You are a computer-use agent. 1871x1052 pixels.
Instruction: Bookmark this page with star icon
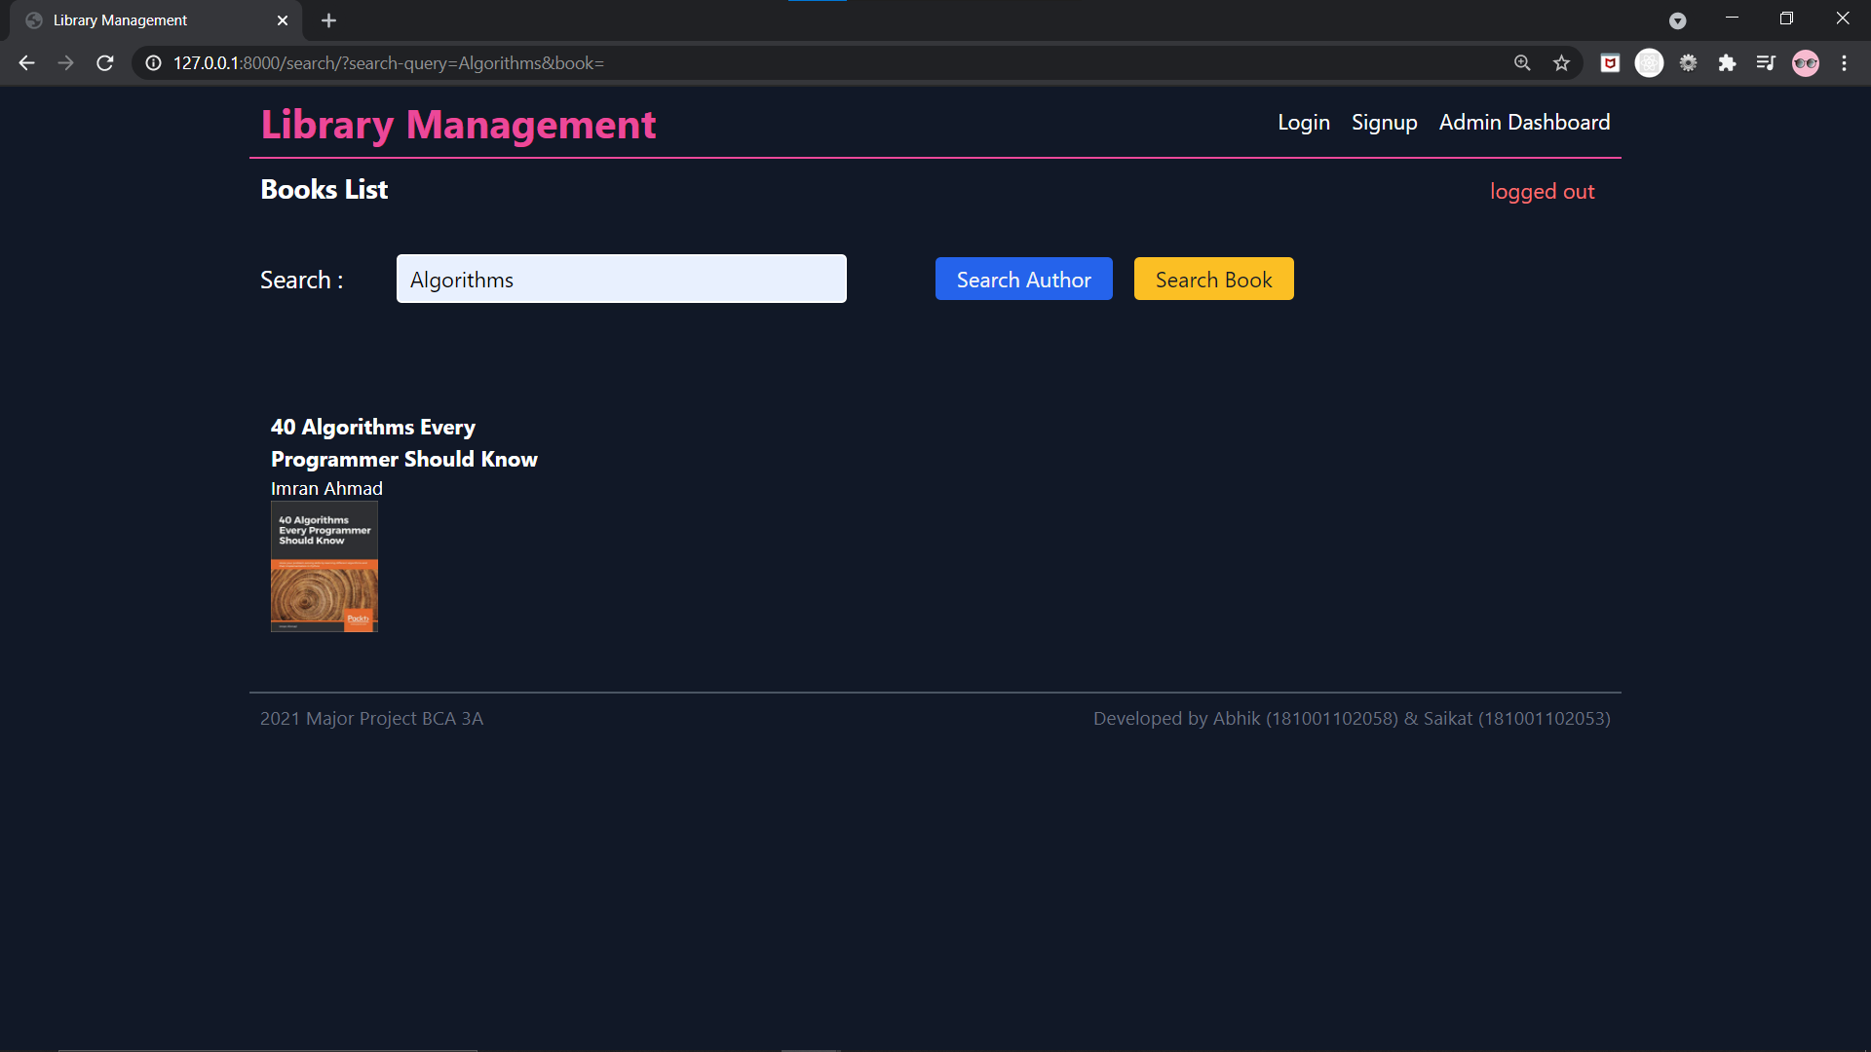click(x=1561, y=63)
